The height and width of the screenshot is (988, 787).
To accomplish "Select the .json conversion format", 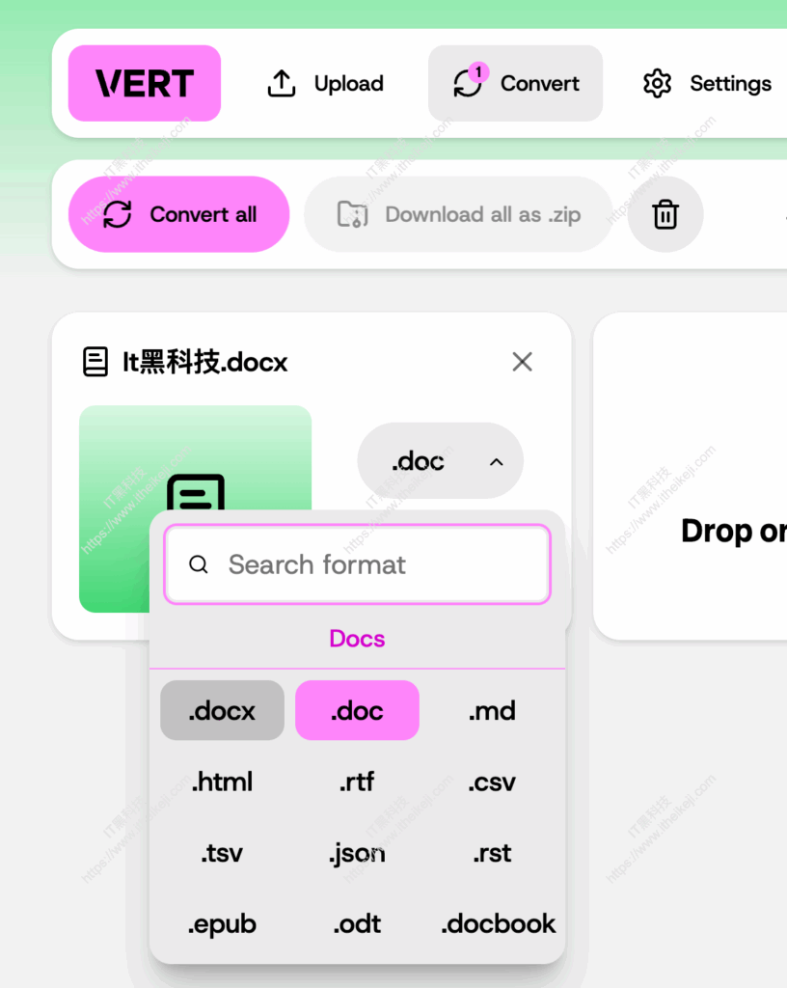I will (x=357, y=853).
